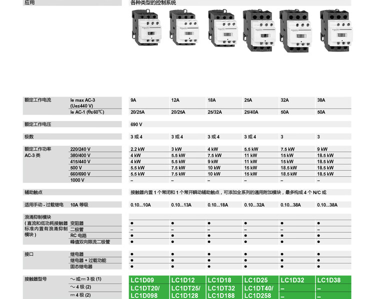Image resolution: width=375 pixels, height=299 pixels.
Task: Click the contactor photo above the 32A column
Action: pos(296,31)
